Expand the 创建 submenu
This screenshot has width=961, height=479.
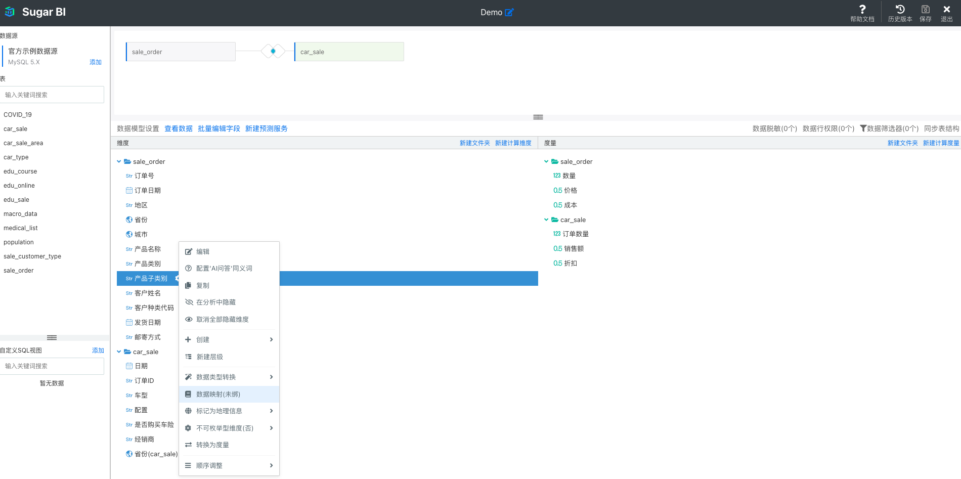(229, 339)
